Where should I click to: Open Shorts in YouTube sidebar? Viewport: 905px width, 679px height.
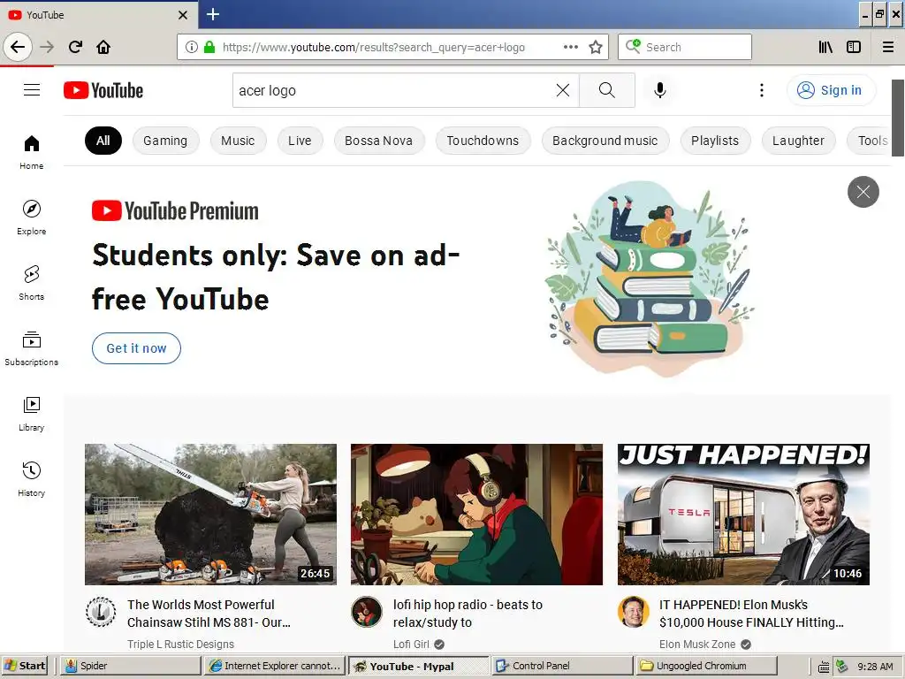[x=32, y=282]
